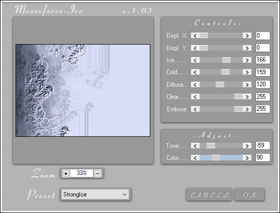The height and width of the screenshot is (213, 280).
Task: Click the CANCEL button
Action: [209, 194]
